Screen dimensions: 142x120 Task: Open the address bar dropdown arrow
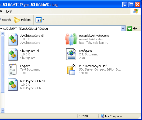123,28
